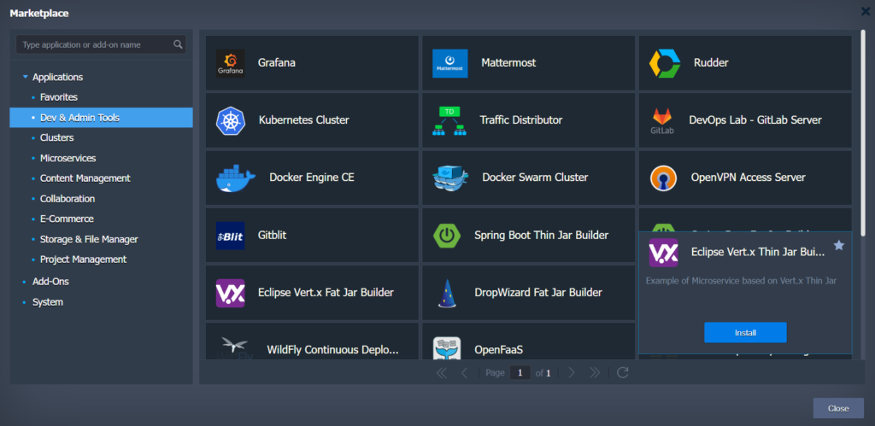This screenshot has height=426, width=875.
Task: Collapse the Applications tree section
Action: click(x=25, y=77)
